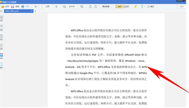The width and height of the screenshot is (189, 108).
Task: Open the 发现 discover apps panel
Action: point(1,56)
